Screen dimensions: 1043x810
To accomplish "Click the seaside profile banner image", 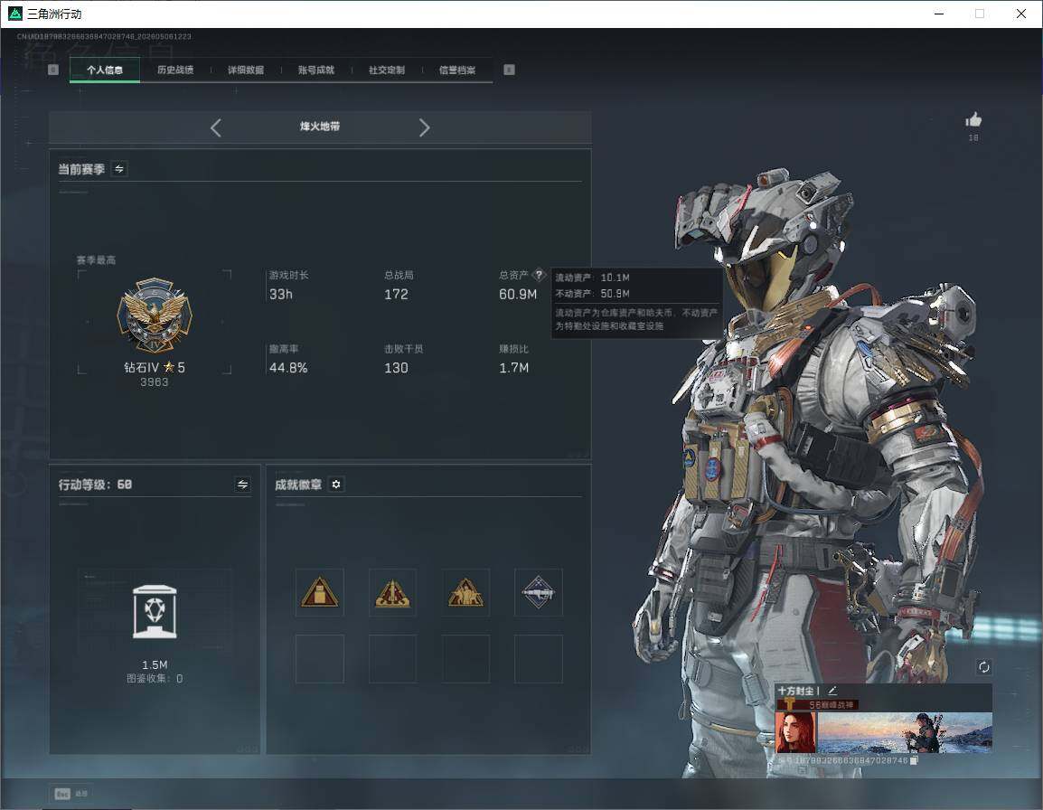I will point(905,732).
